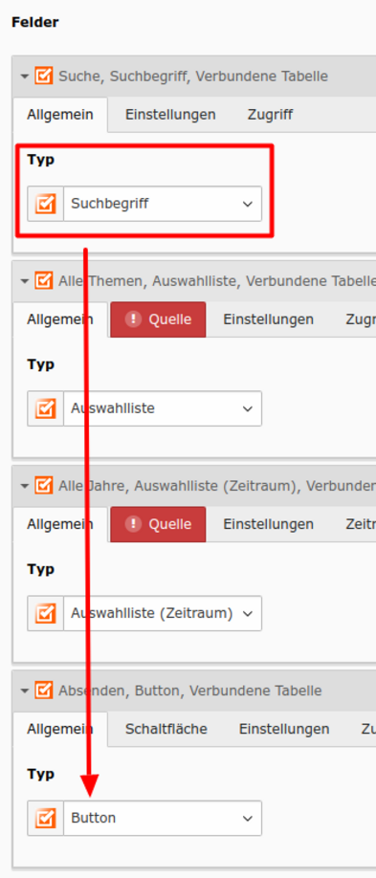Collapse the Alle Themen field panel

24,281
